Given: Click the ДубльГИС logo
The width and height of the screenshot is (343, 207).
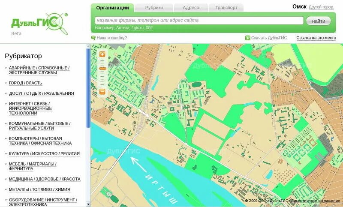Looking at the screenshot, I should pos(39,23).
